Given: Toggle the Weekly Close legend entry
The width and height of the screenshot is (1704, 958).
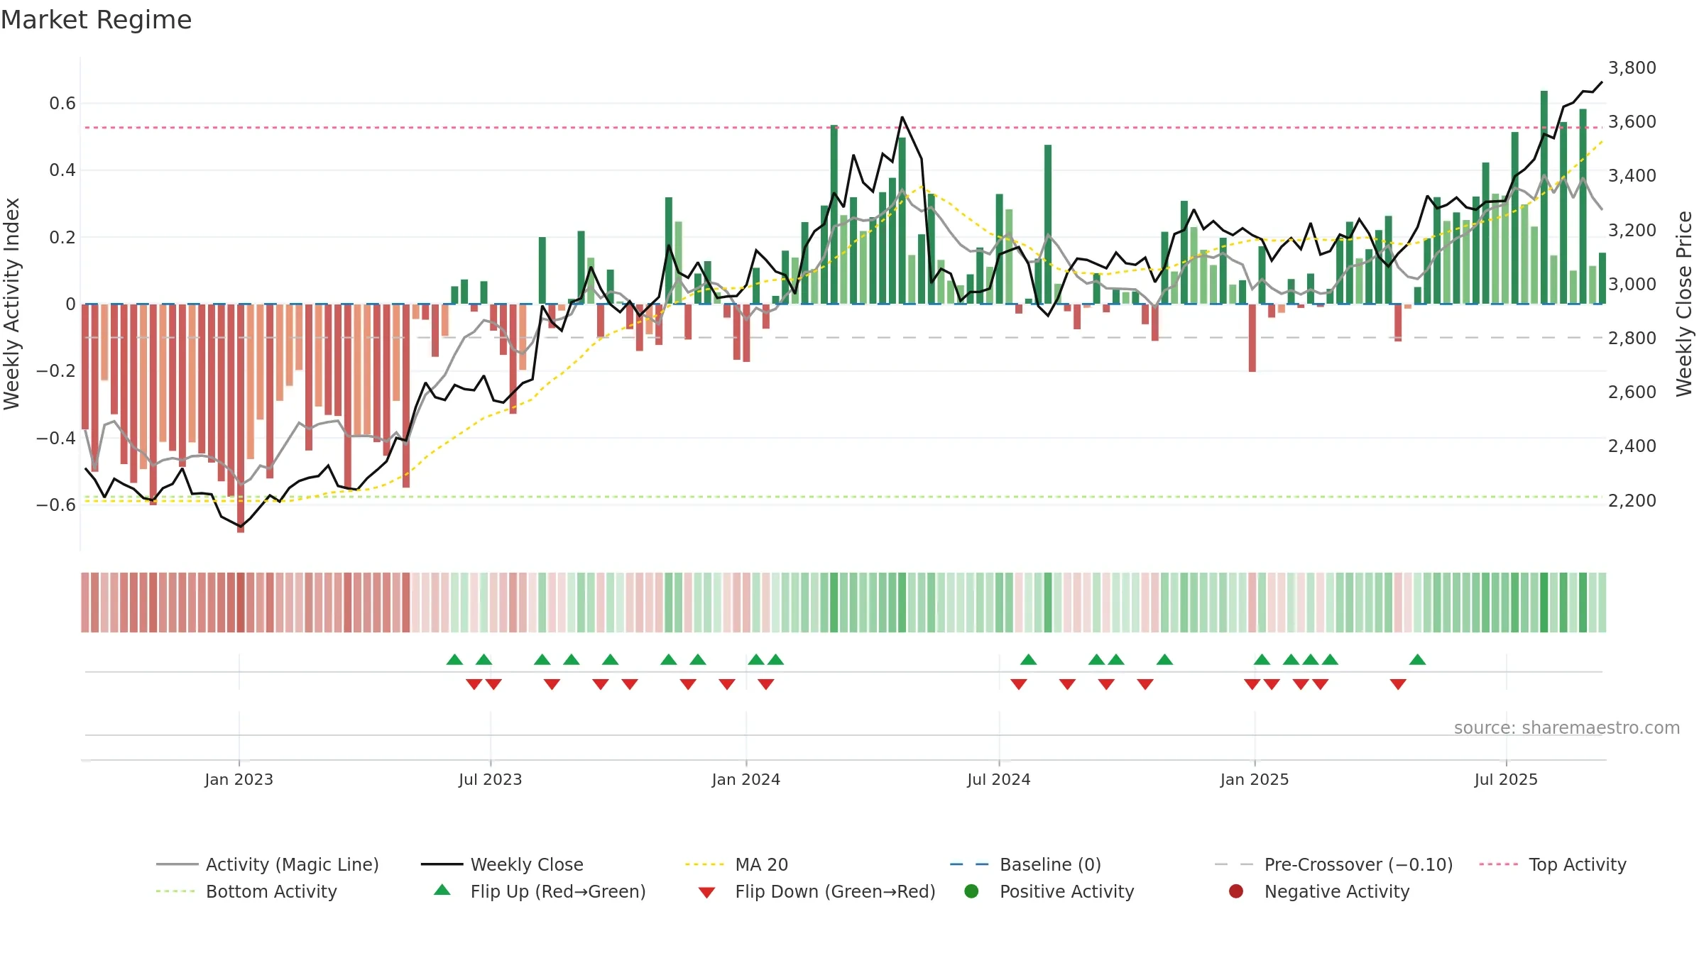Looking at the screenshot, I should coord(502,864).
